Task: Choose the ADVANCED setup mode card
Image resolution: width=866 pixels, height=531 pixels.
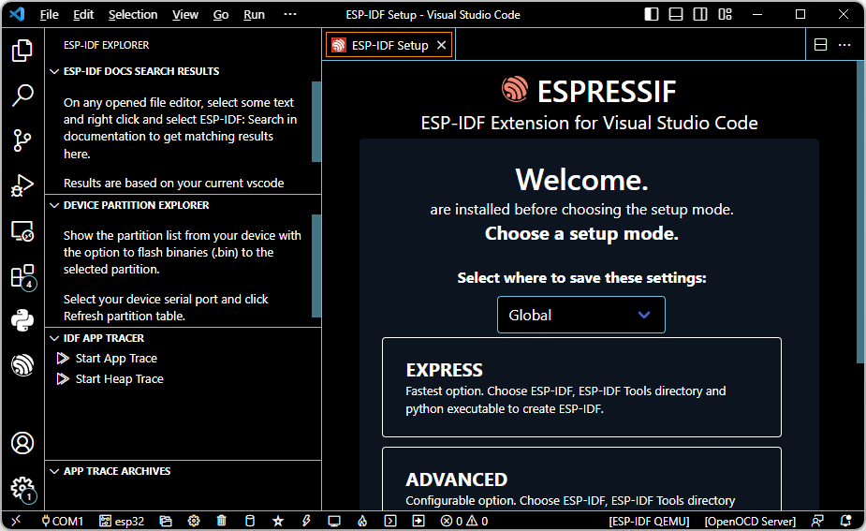Action: coord(581,479)
